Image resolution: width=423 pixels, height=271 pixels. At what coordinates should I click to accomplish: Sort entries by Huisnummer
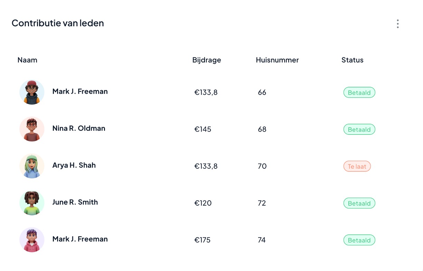click(277, 60)
